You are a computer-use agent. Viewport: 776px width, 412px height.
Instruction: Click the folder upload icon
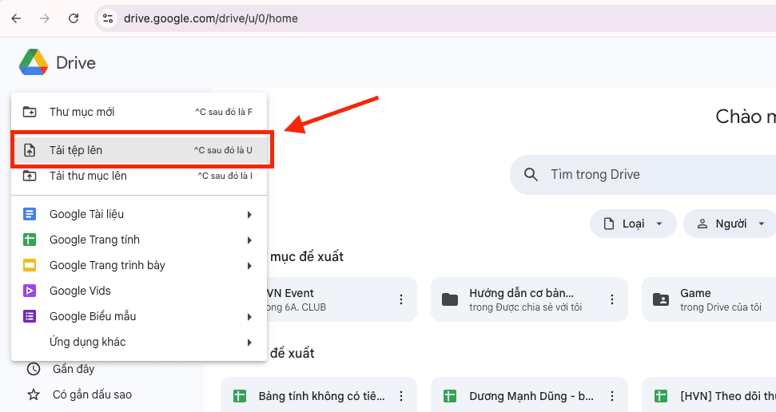[x=30, y=176]
